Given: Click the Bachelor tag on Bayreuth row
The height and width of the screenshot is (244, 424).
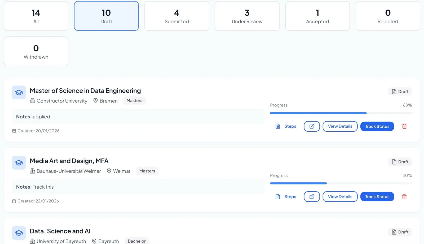Looking at the screenshot, I should (137, 241).
